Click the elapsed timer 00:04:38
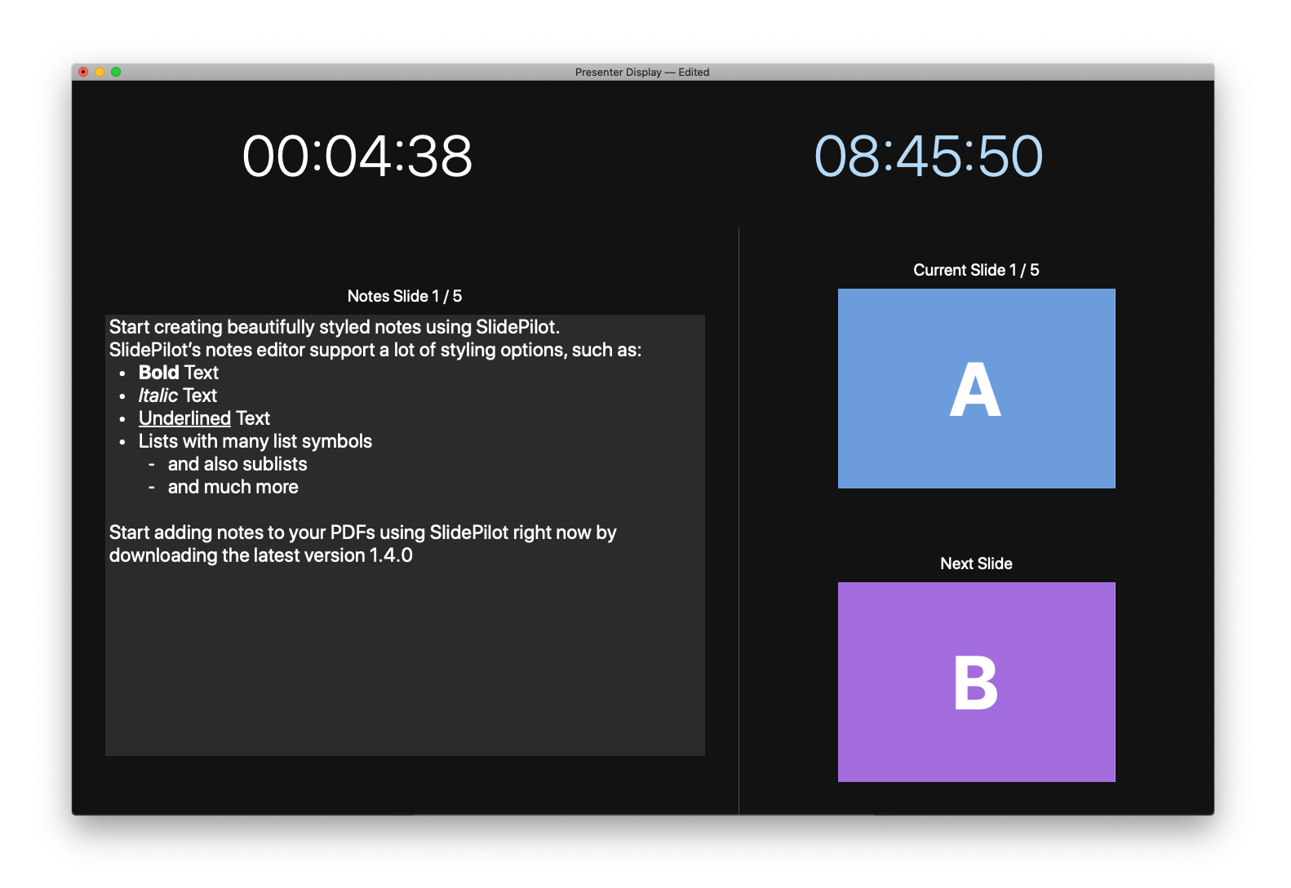The height and width of the screenshot is (888, 1291). [x=357, y=157]
